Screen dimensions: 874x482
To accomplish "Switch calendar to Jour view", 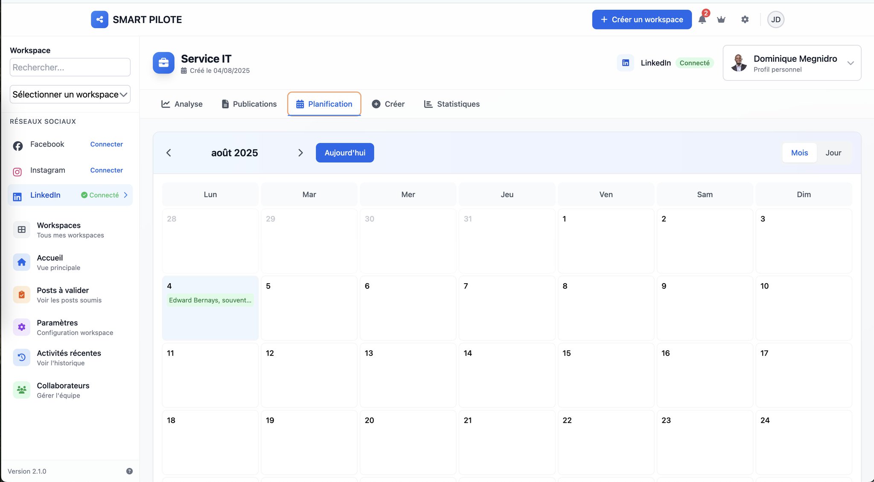I will coord(833,153).
